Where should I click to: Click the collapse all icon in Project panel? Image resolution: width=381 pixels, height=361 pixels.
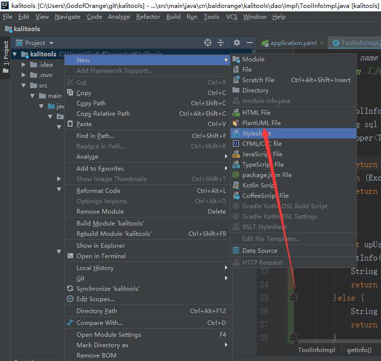pyautogui.click(x=221, y=43)
